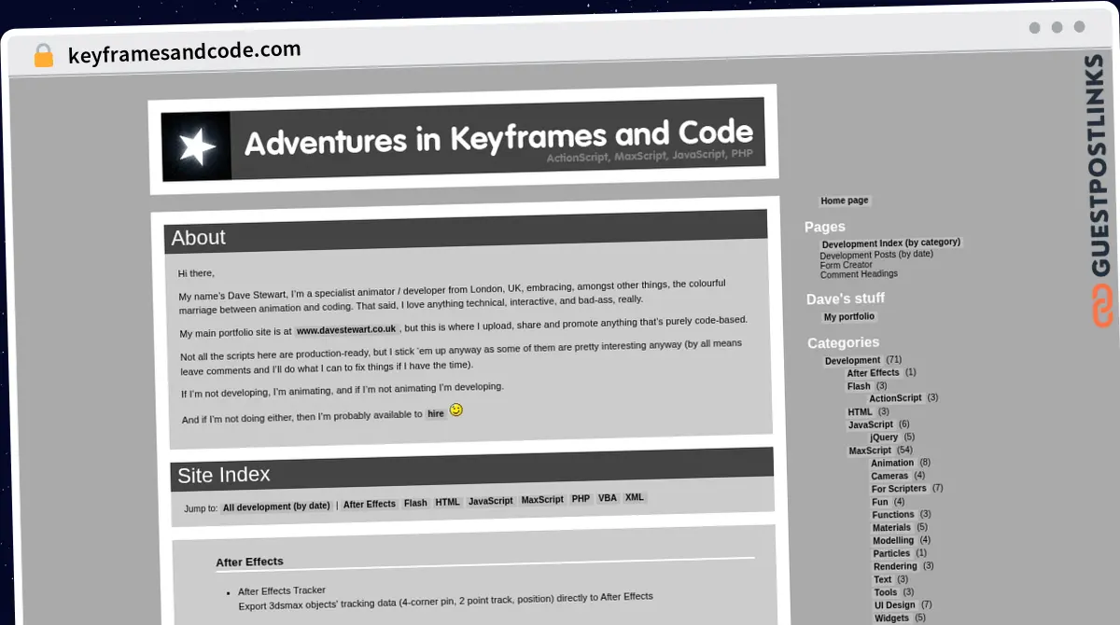Select the Fun category
Viewport: 1120px width, 625px height.
coord(880,502)
